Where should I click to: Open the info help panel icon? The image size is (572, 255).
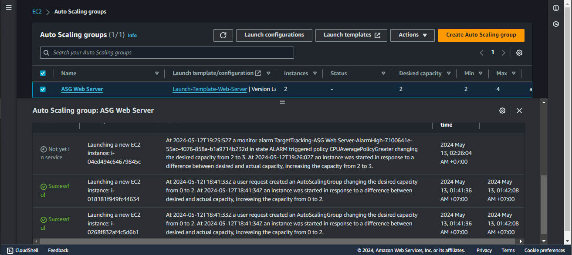coord(556,8)
